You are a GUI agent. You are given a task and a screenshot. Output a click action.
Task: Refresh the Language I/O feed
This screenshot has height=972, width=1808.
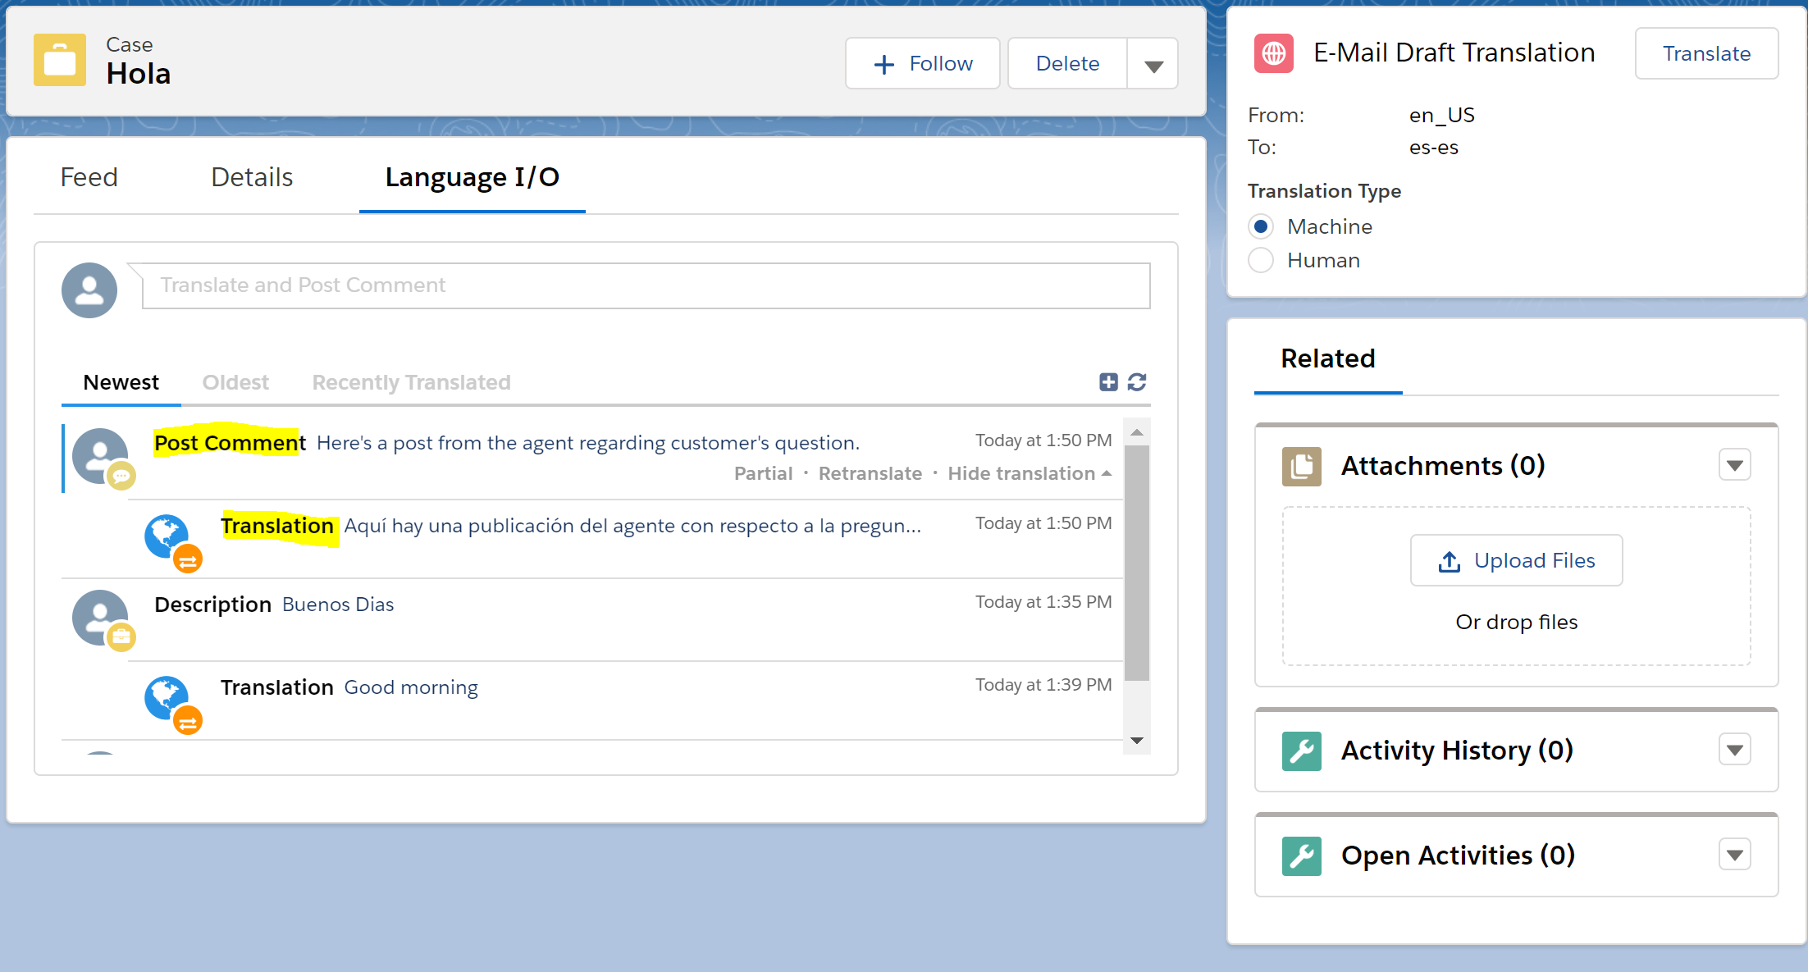click(1137, 381)
